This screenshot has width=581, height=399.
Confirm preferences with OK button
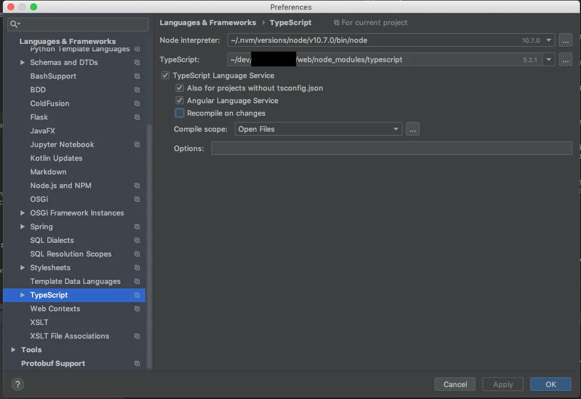pyautogui.click(x=551, y=384)
